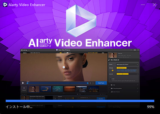Click the "Aiarty Video Enhancer" title bar text

pos(27,5)
